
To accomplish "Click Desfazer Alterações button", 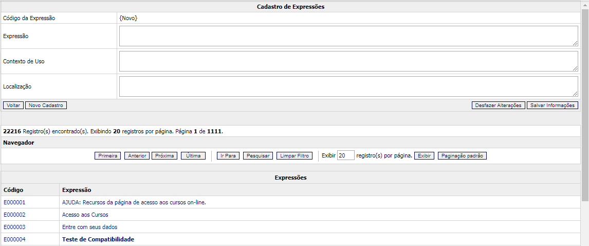I will point(498,105).
